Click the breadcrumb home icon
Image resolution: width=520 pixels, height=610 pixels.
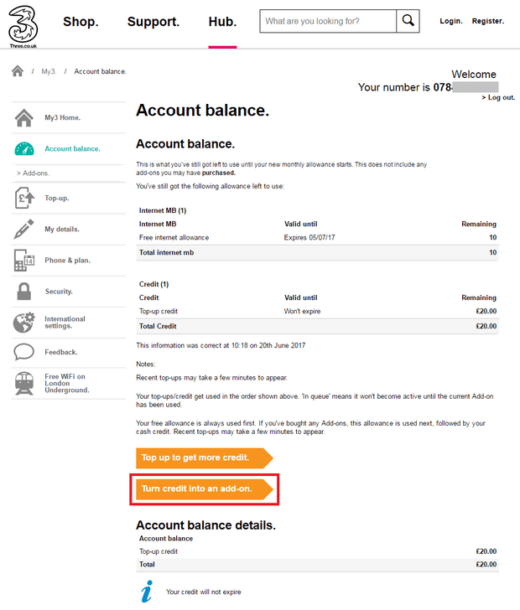pos(18,71)
